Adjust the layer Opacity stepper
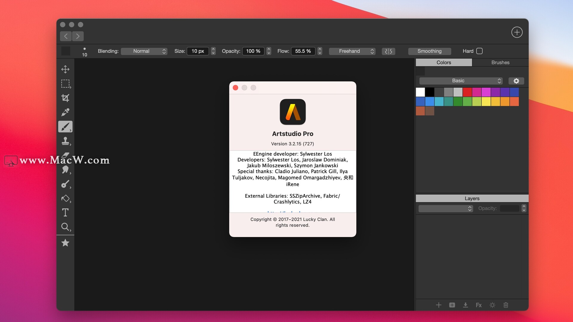Image resolution: width=573 pixels, height=322 pixels. 524,208
